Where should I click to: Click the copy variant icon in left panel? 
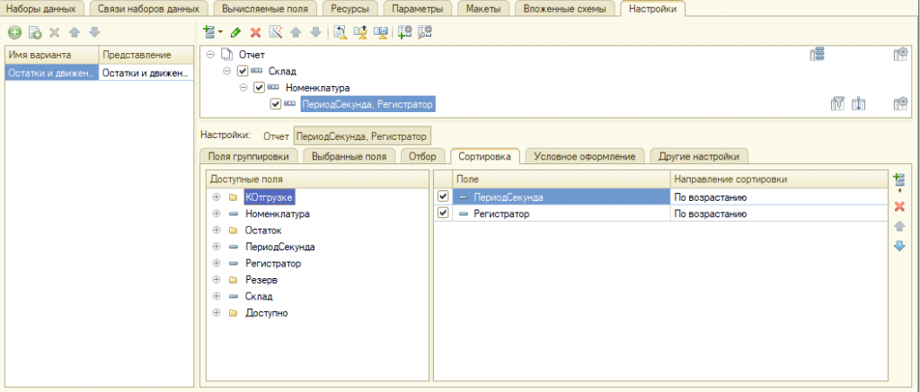(35, 32)
